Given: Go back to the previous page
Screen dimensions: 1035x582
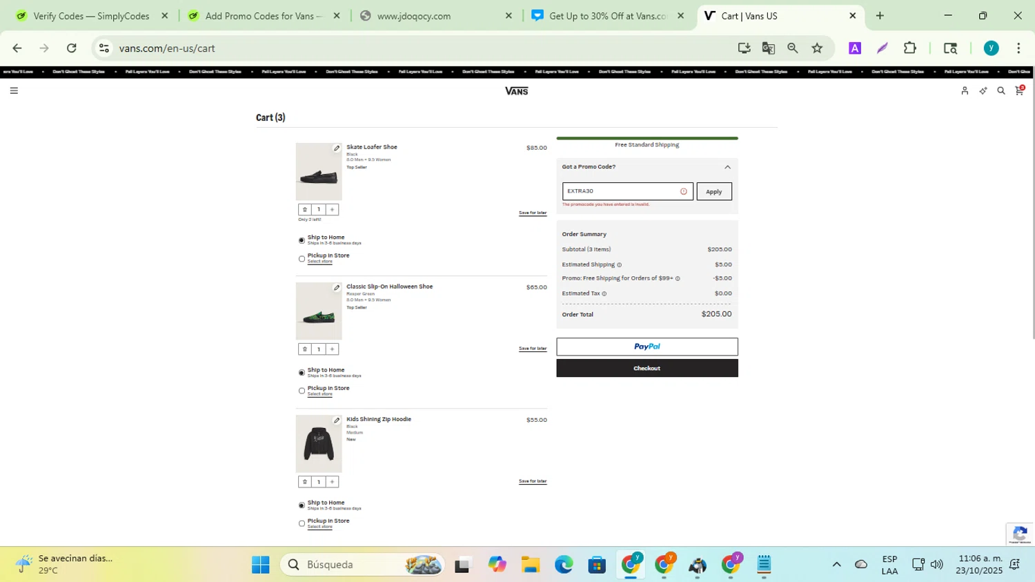Looking at the screenshot, I should 17,48.
